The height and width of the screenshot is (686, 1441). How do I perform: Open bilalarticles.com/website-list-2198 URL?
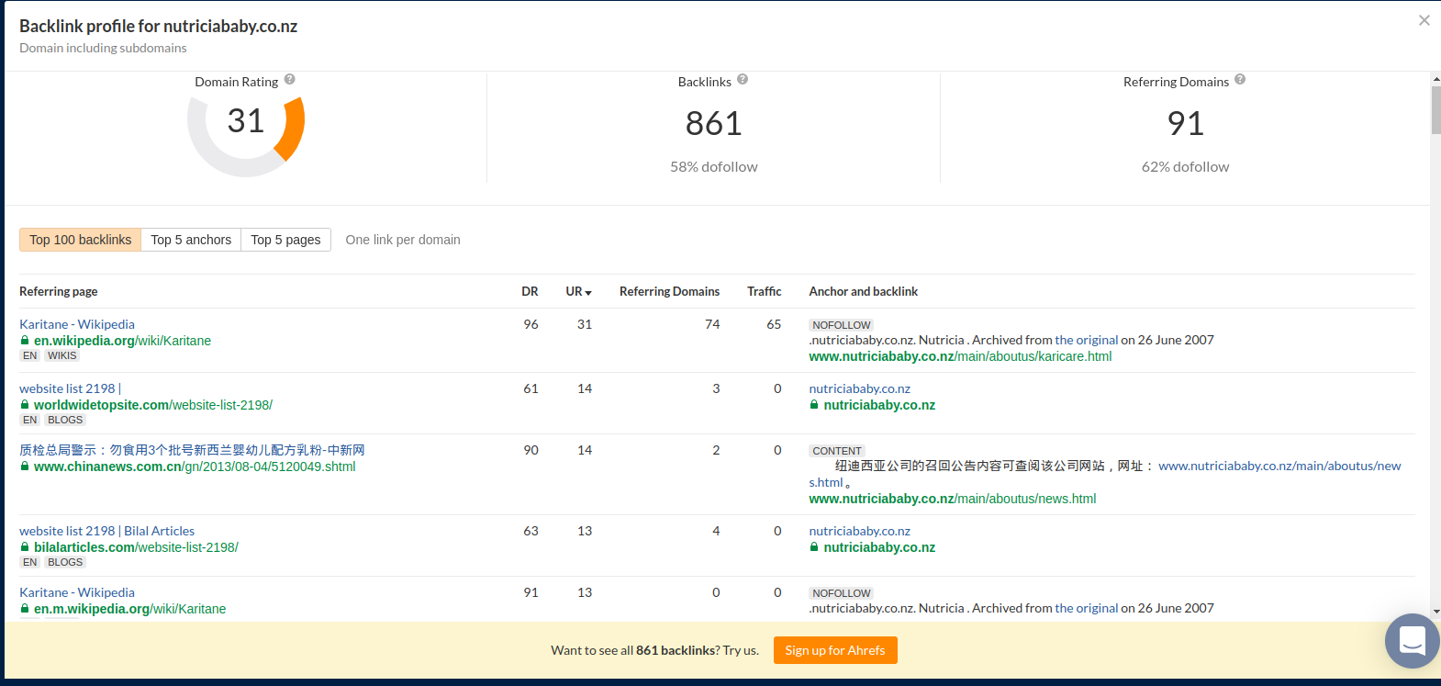(x=136, y=547)
